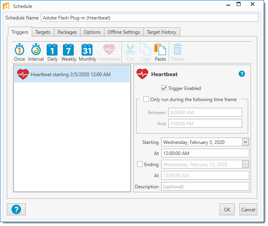Add a Monthly trigger
268x226 pixels.
tap(87, 52)
